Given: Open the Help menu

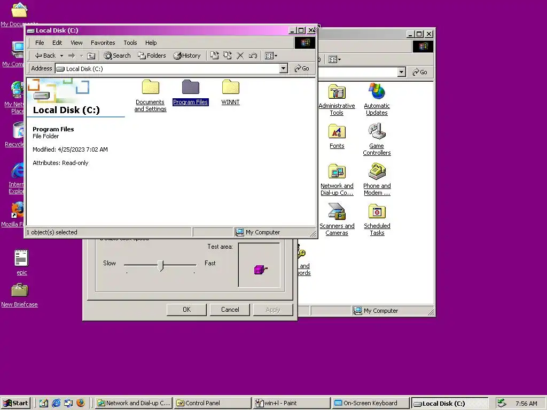Looking at the screenshot, I should click(x=151, y=43).
